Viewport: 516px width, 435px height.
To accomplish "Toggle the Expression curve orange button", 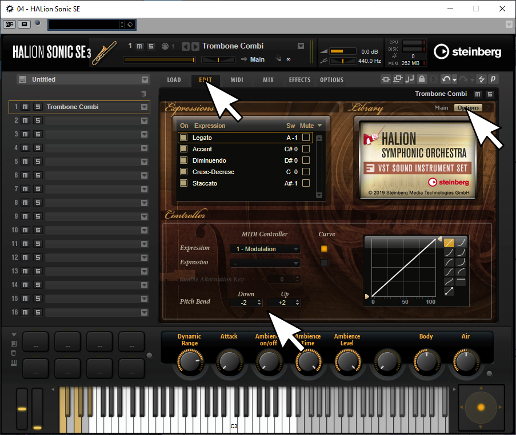I will [324, 248].
